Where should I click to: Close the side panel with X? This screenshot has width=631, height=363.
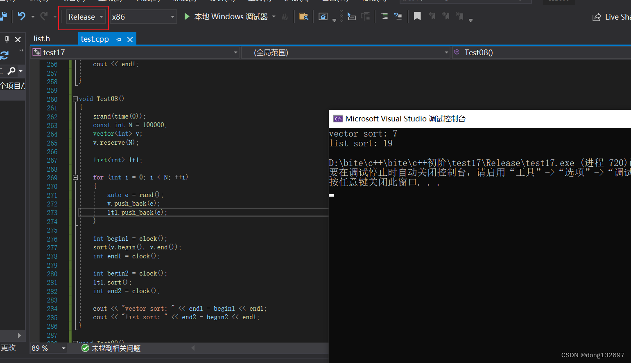[x=18, y=39]
